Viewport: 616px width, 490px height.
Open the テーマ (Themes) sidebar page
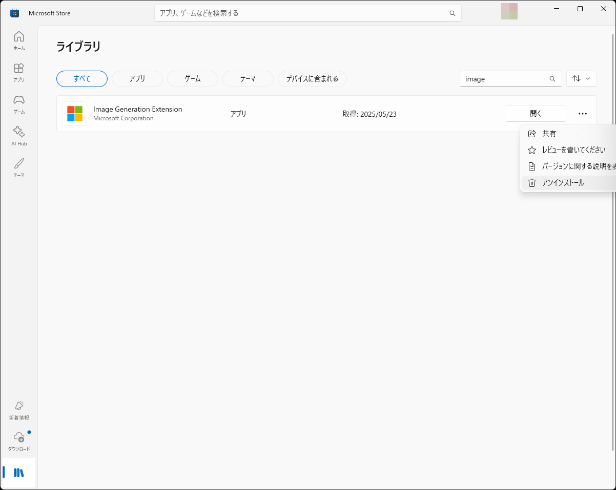(19, 168)
